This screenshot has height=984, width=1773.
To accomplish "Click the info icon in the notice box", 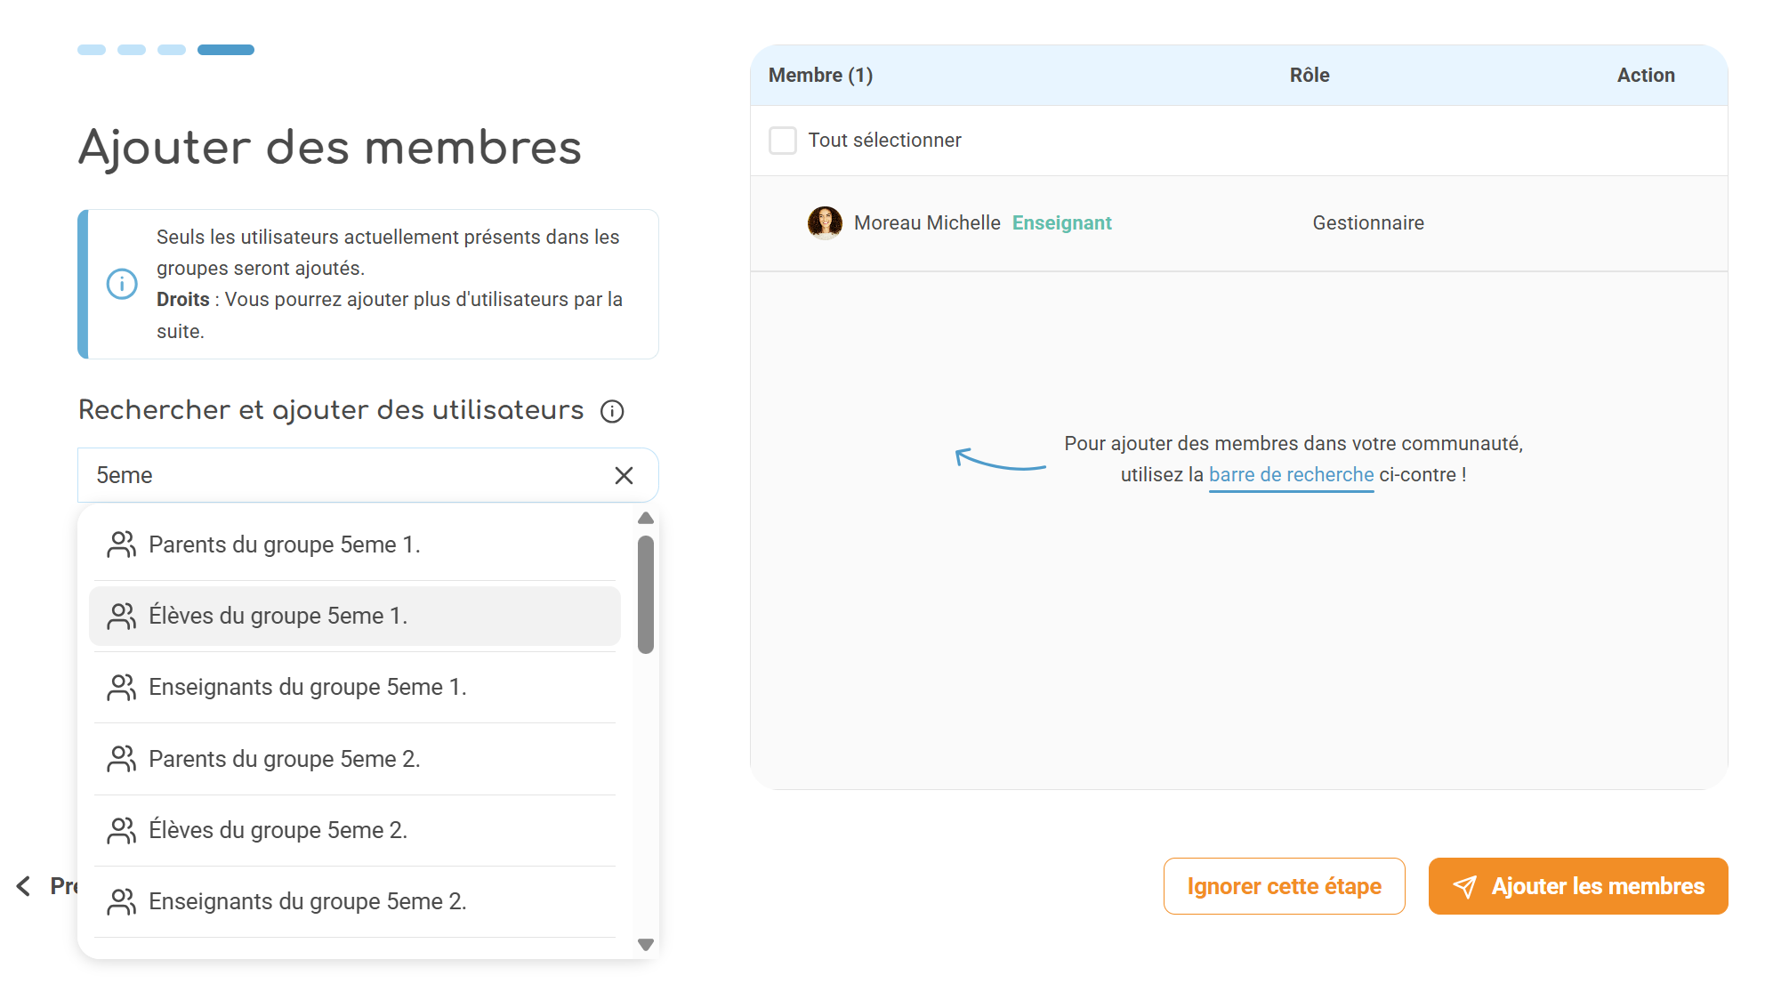I will click(x=122, y=284).
